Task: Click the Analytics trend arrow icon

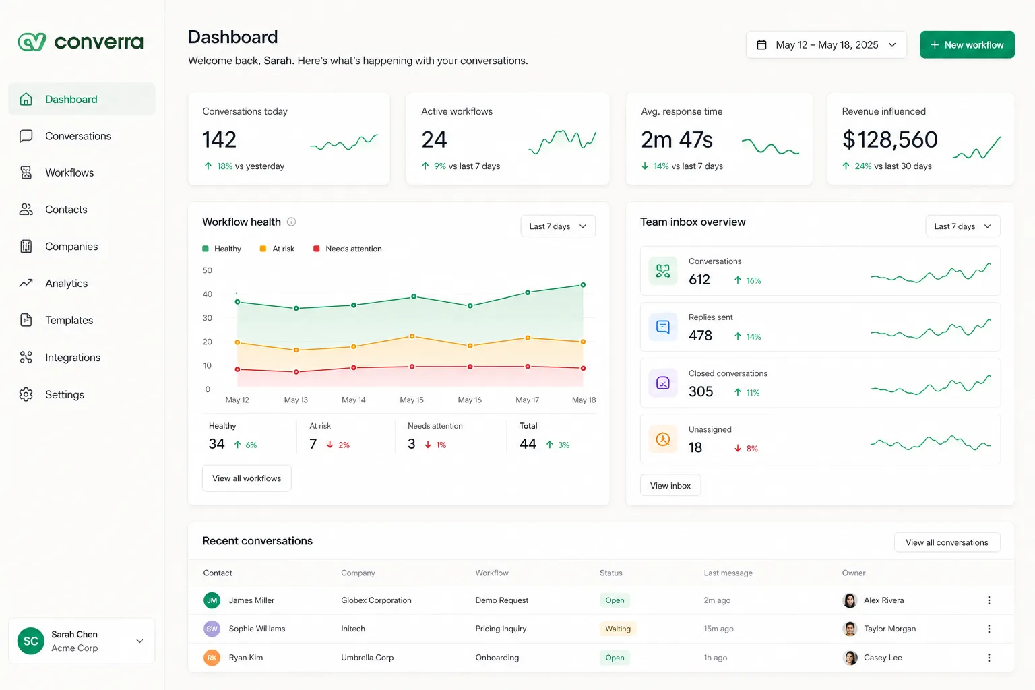Action: [26, 284]
